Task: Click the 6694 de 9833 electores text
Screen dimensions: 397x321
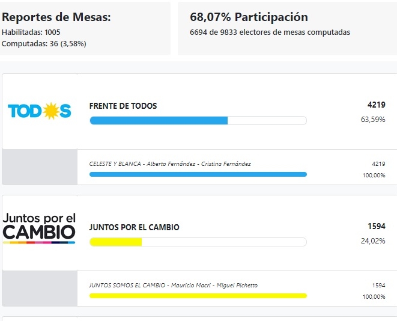Action: (270, 32)
